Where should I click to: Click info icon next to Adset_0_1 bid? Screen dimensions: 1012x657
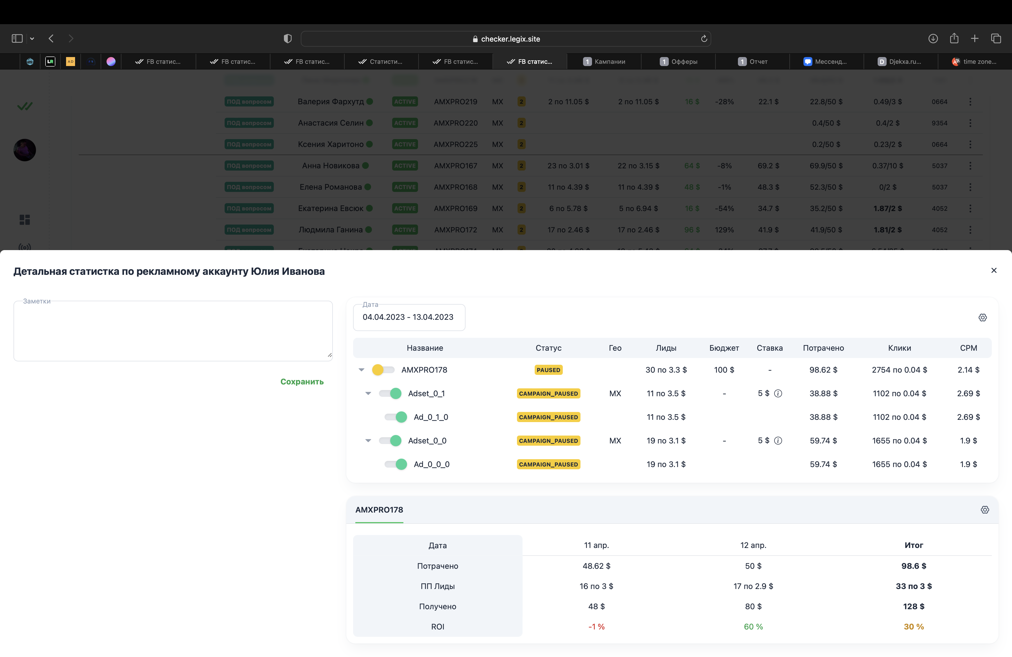click(x=778, y=393)
